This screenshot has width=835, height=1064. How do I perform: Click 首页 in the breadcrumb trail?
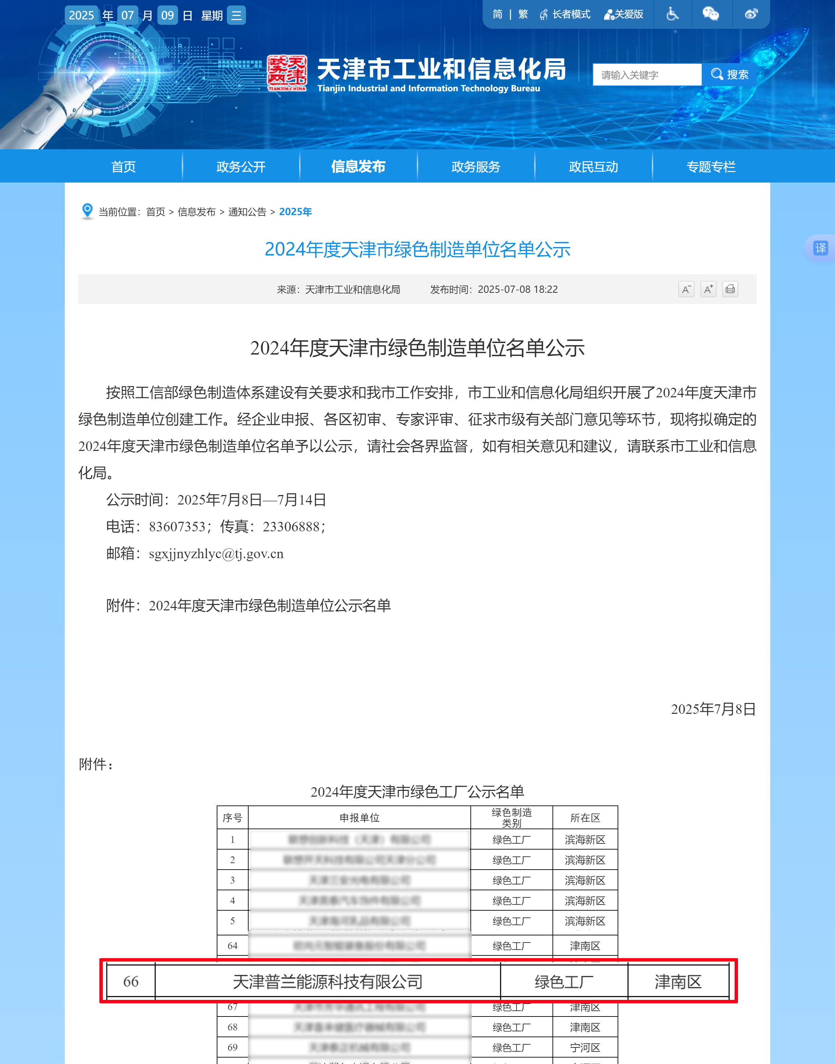click(155, 212)
